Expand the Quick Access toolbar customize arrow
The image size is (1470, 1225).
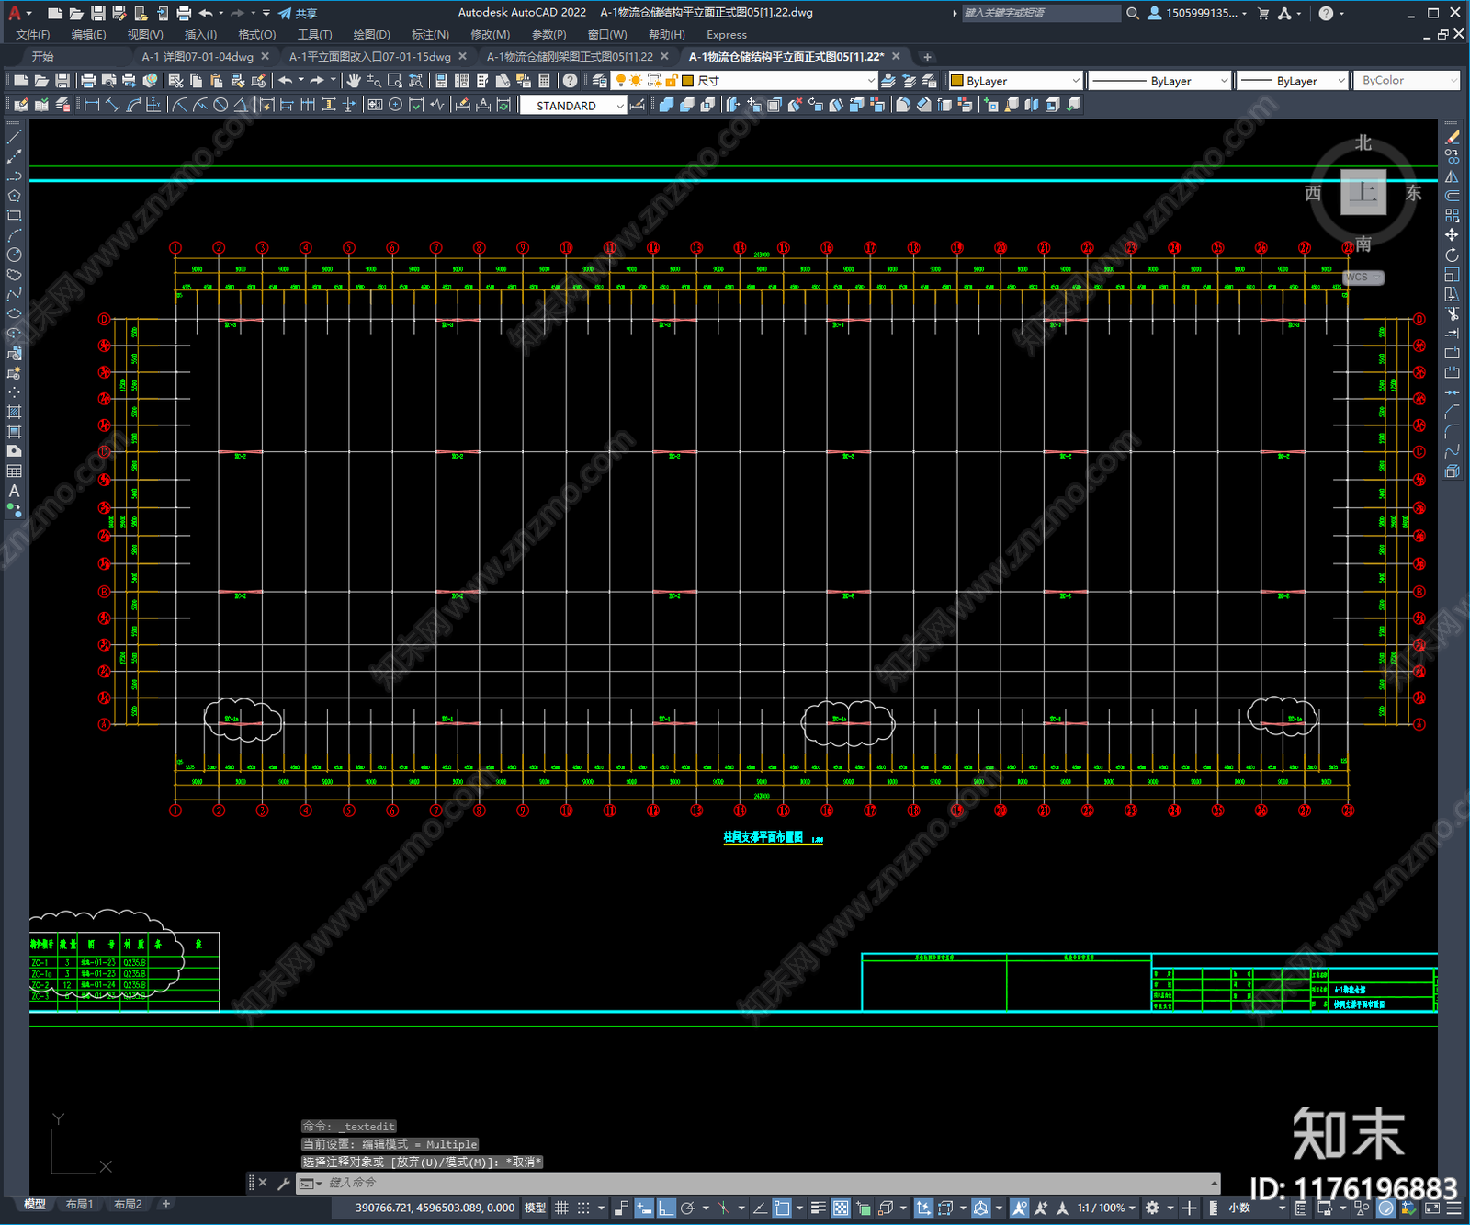[266, 13]
